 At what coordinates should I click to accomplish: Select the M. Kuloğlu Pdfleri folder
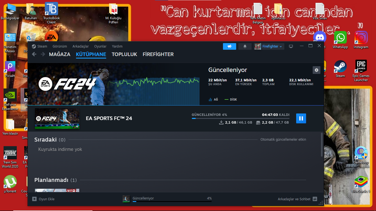tap(113, 13)
